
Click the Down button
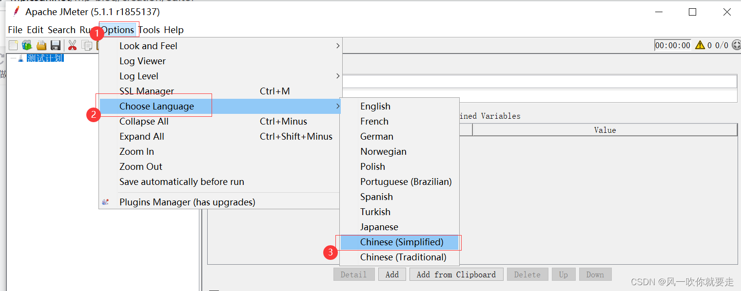click(595, 274)
